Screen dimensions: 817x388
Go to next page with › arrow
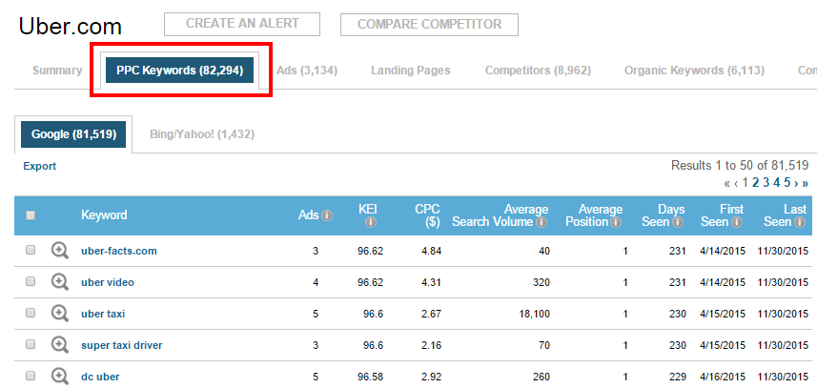point(796,183)
